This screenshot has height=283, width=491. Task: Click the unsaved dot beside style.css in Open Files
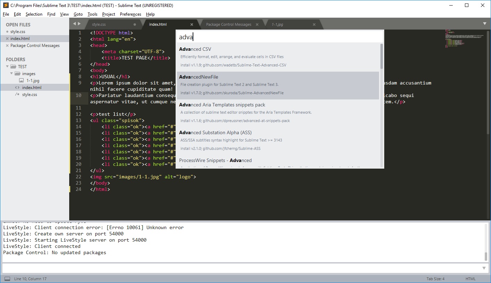tap(7, 32)
